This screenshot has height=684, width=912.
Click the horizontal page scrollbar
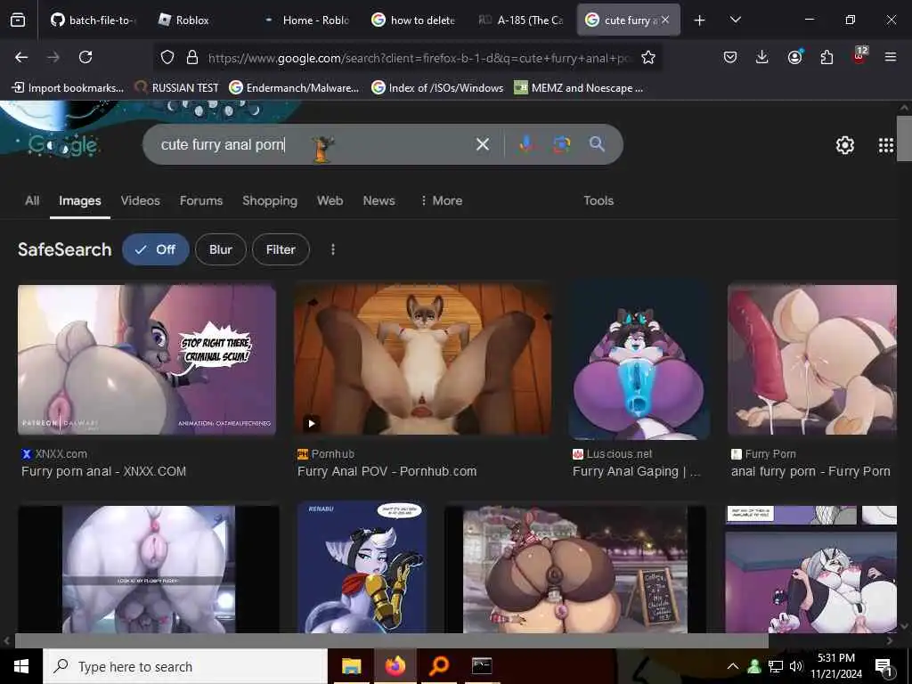(x=391, y=640)
